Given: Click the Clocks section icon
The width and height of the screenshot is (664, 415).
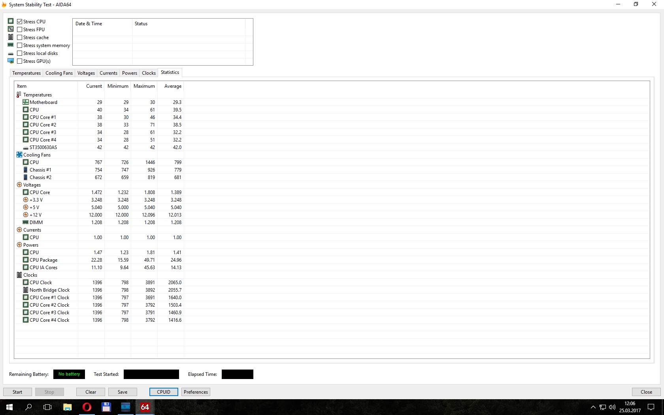Looking at the screenshot, I should click(x=19, y=275).
